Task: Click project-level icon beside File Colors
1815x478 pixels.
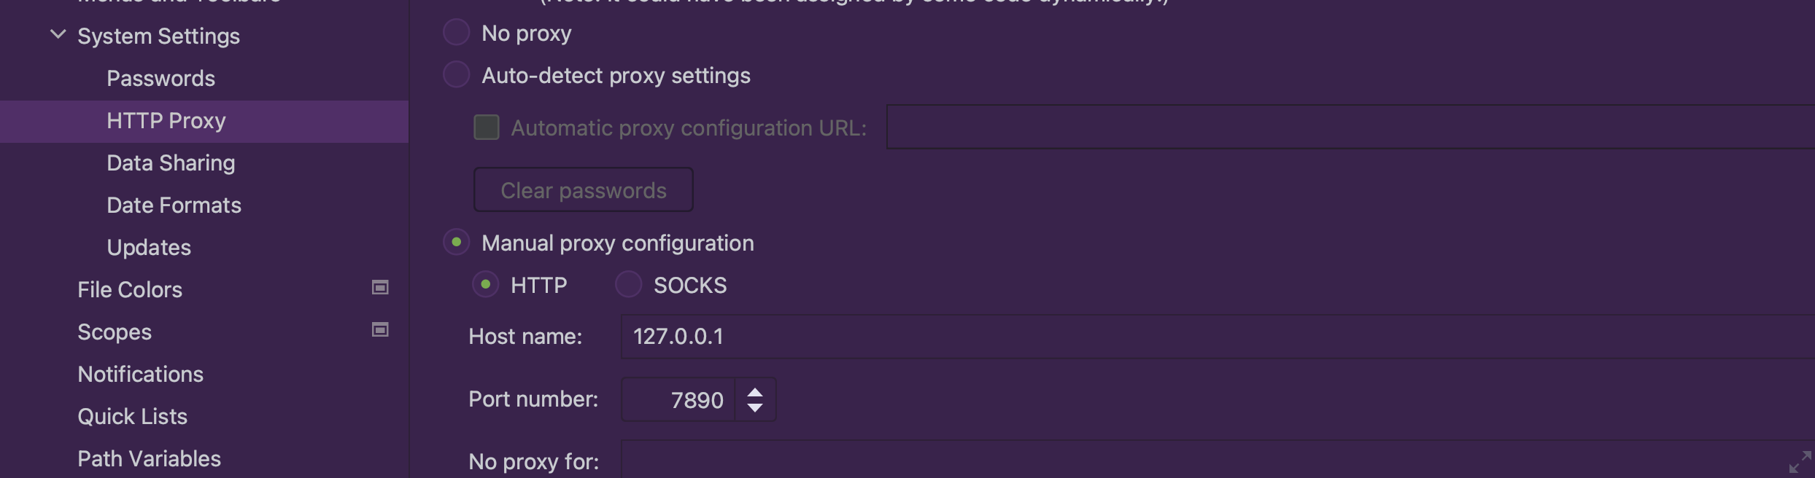Action: click(x=380, y=288)
